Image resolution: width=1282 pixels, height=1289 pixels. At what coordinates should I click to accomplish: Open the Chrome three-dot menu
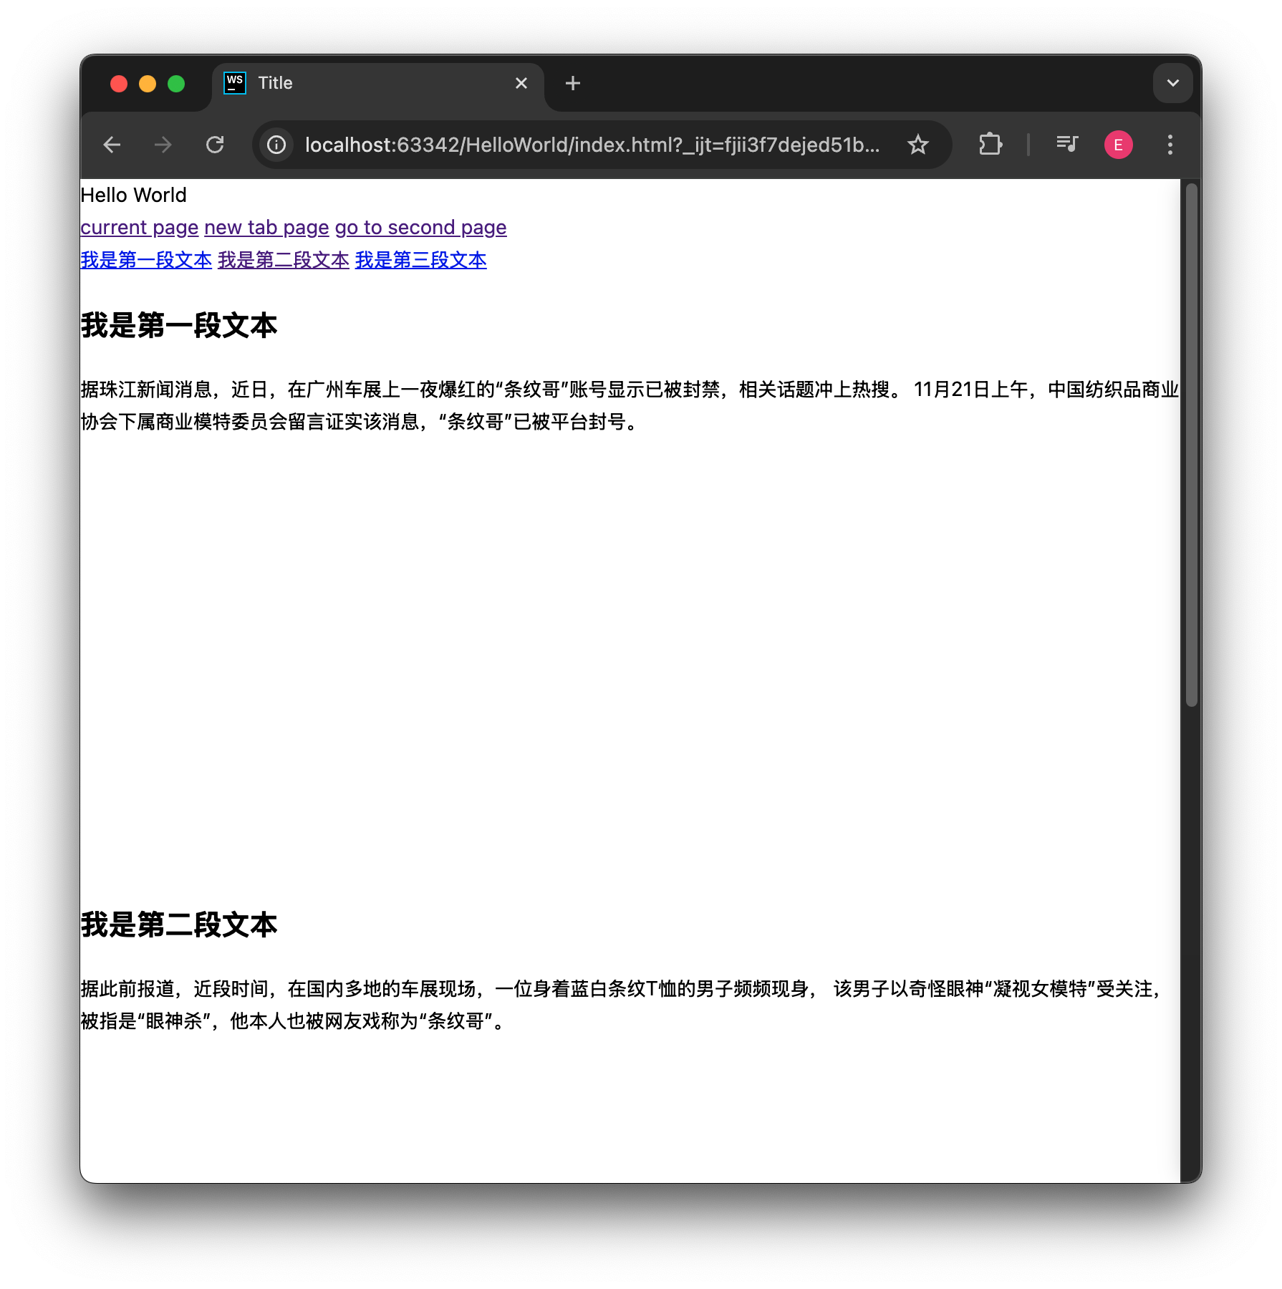tap(1170, 145)
